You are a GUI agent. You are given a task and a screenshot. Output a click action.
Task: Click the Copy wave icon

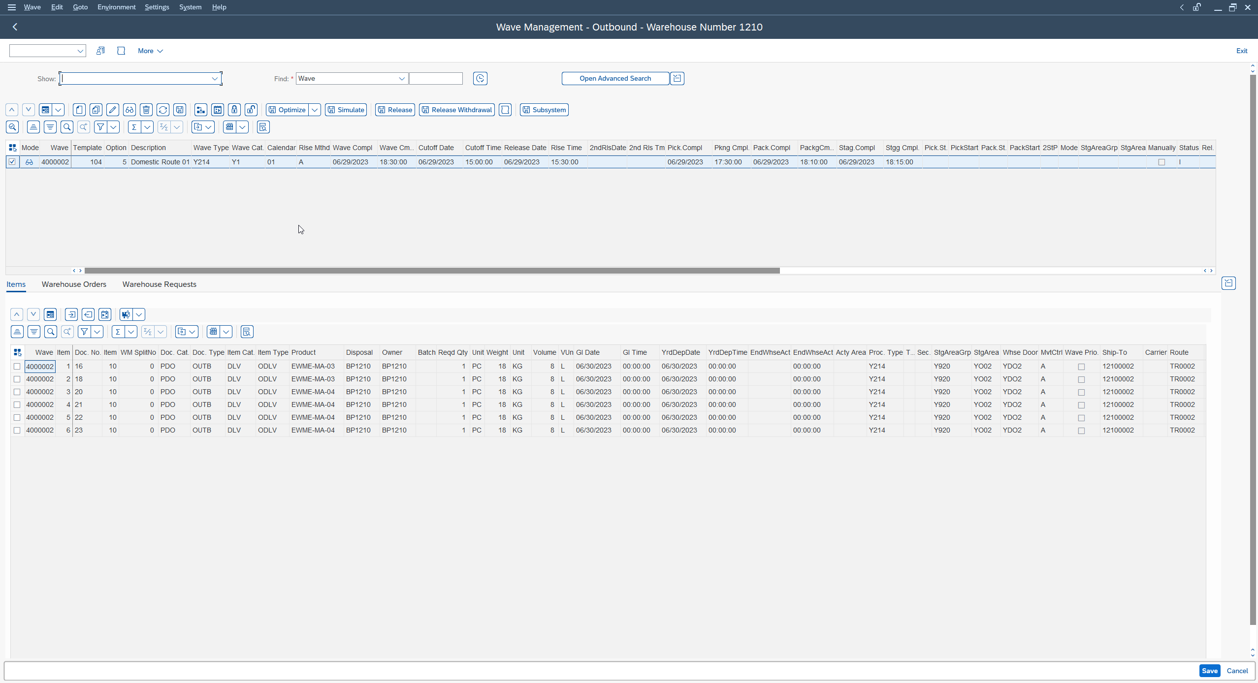(x=96, y=110)
